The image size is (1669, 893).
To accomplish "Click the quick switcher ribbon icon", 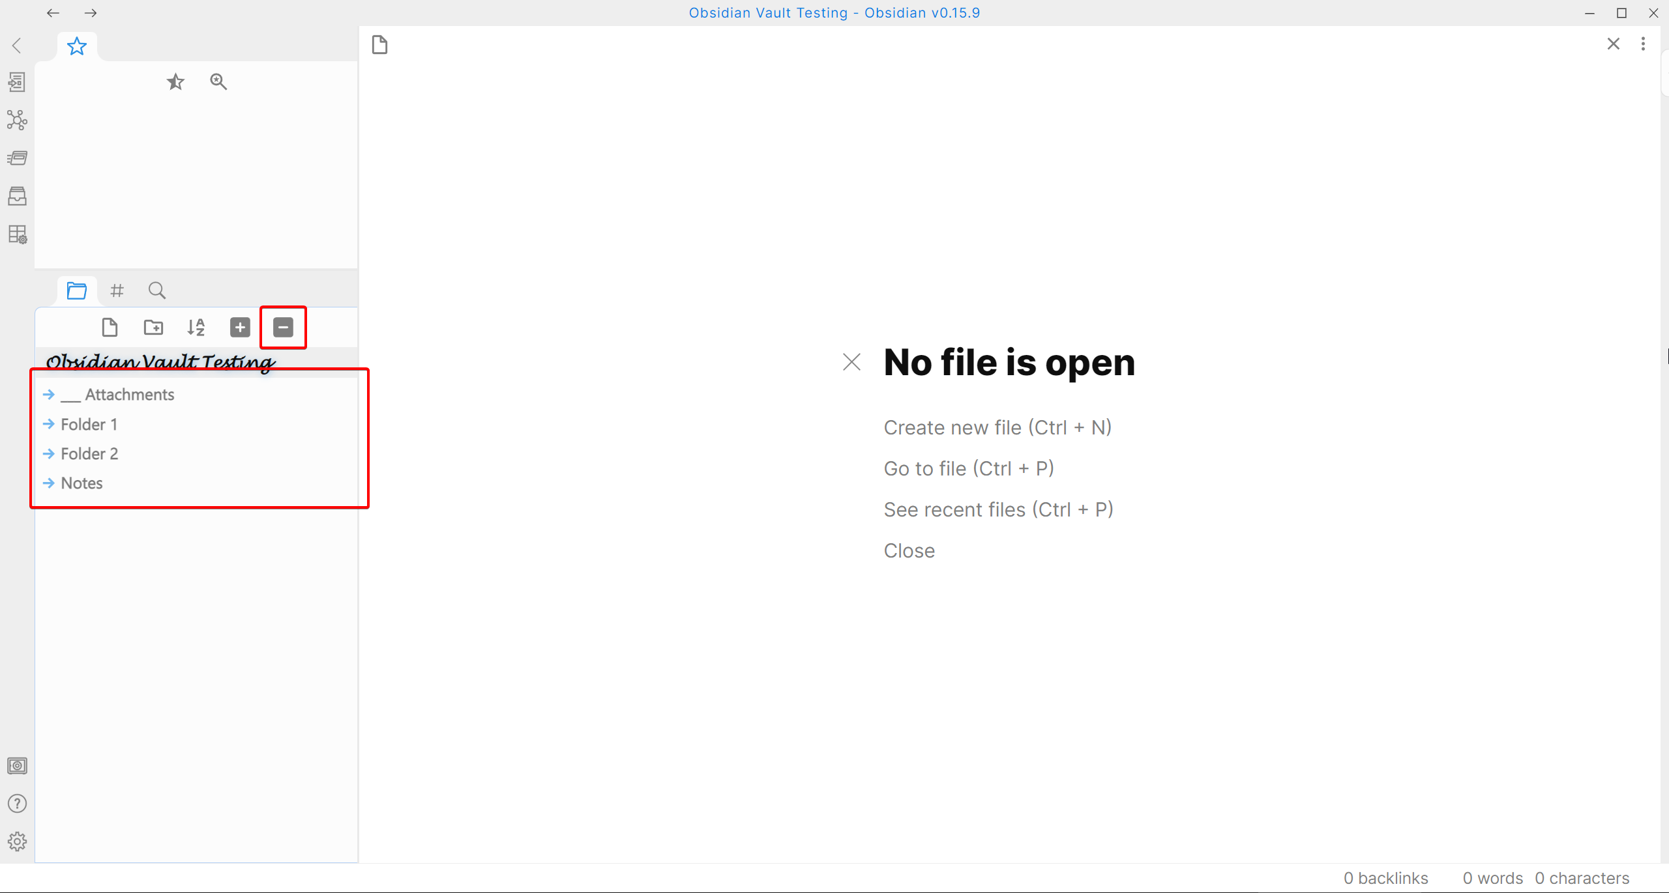I will pyautogui.click(x=17, y=82).
